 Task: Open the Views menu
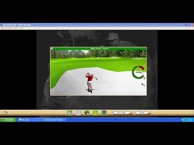[16, 28]
